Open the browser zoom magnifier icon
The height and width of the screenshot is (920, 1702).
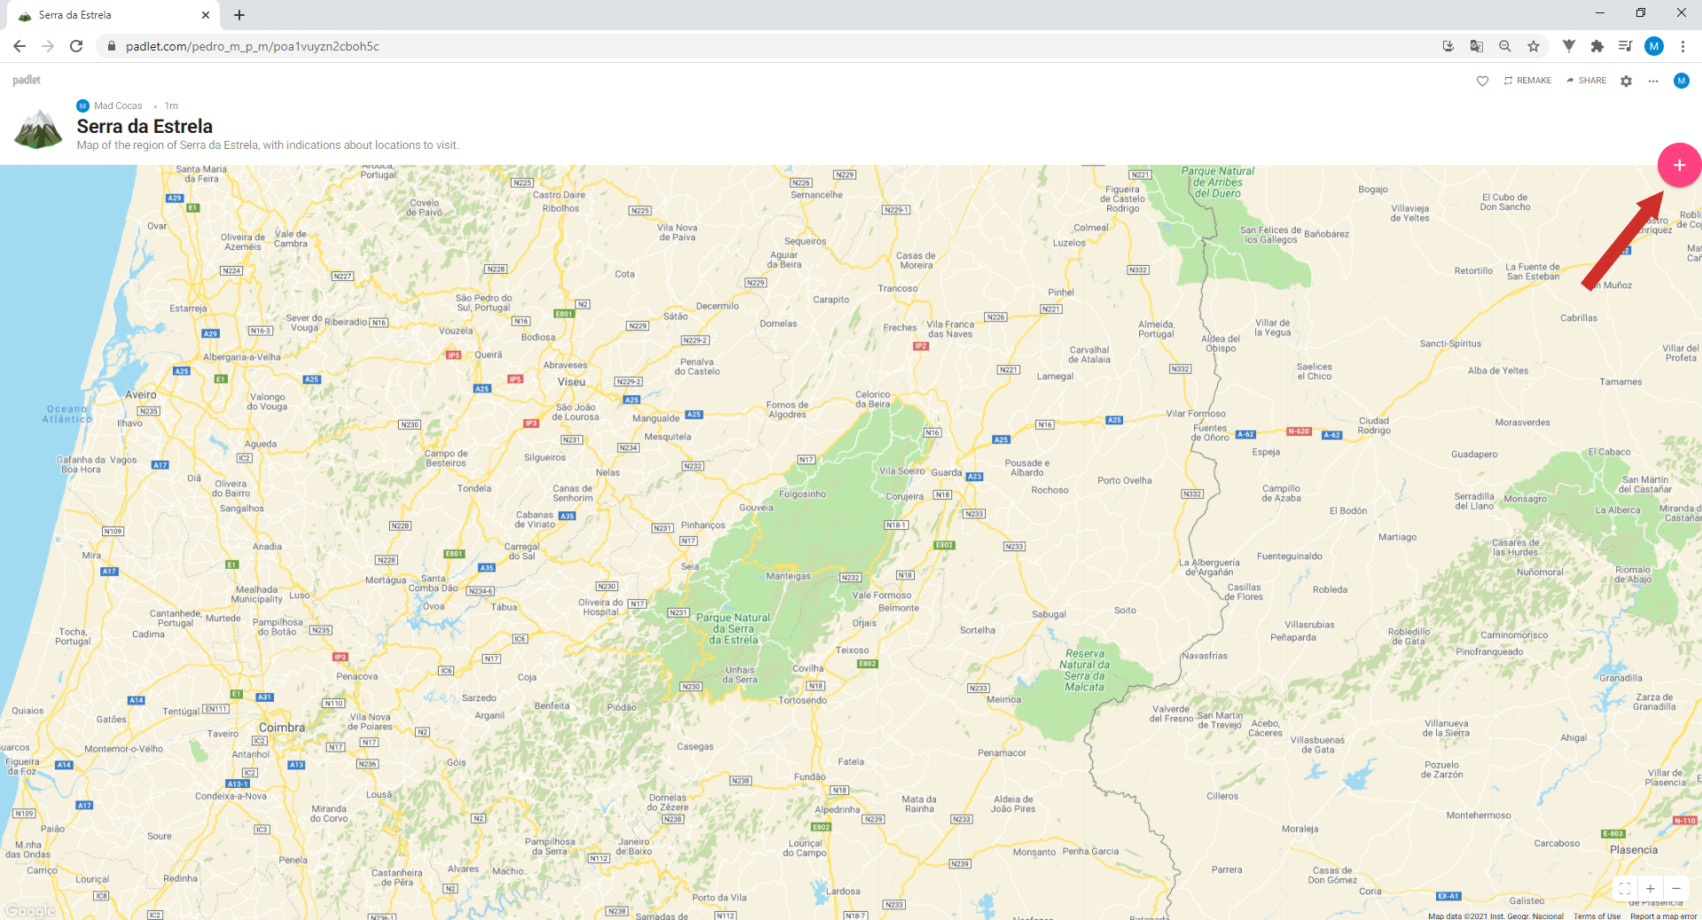pos(1505,46)
